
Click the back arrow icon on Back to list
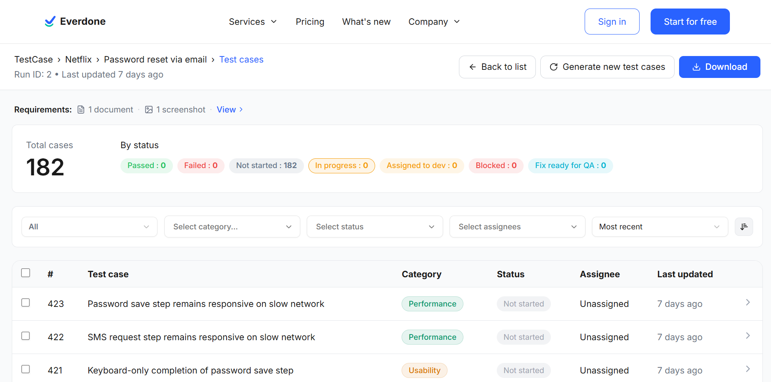472,67
